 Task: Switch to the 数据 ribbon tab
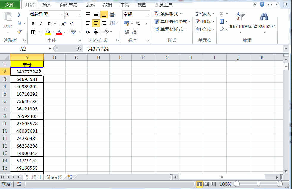point(108,5)
